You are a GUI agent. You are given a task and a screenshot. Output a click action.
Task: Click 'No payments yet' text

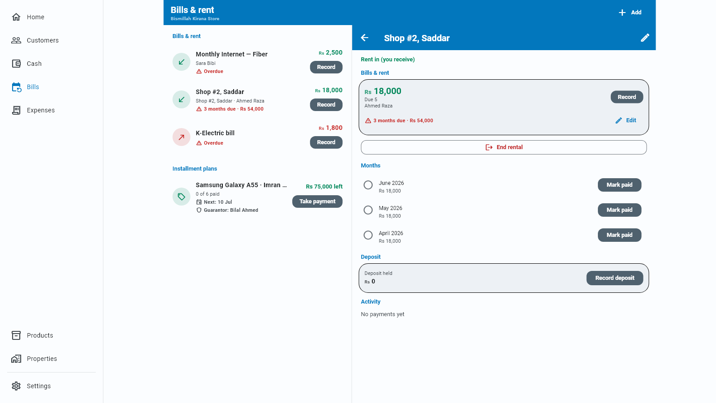pos(383,314)
